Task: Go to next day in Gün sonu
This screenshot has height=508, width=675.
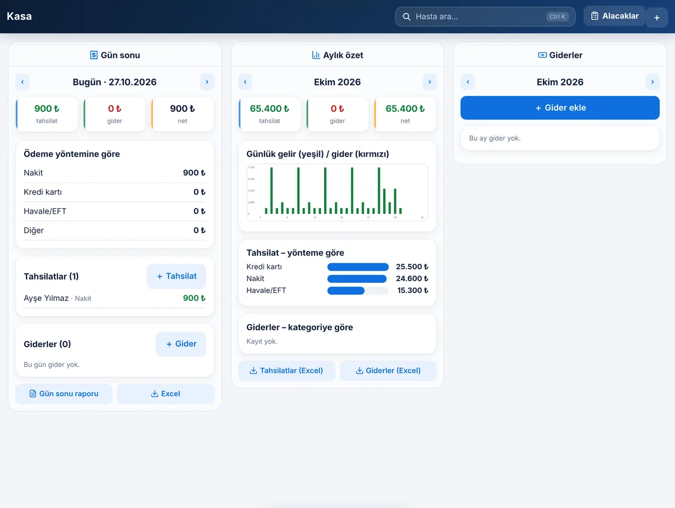Action: pyautogui.click(x=207, y=82)
